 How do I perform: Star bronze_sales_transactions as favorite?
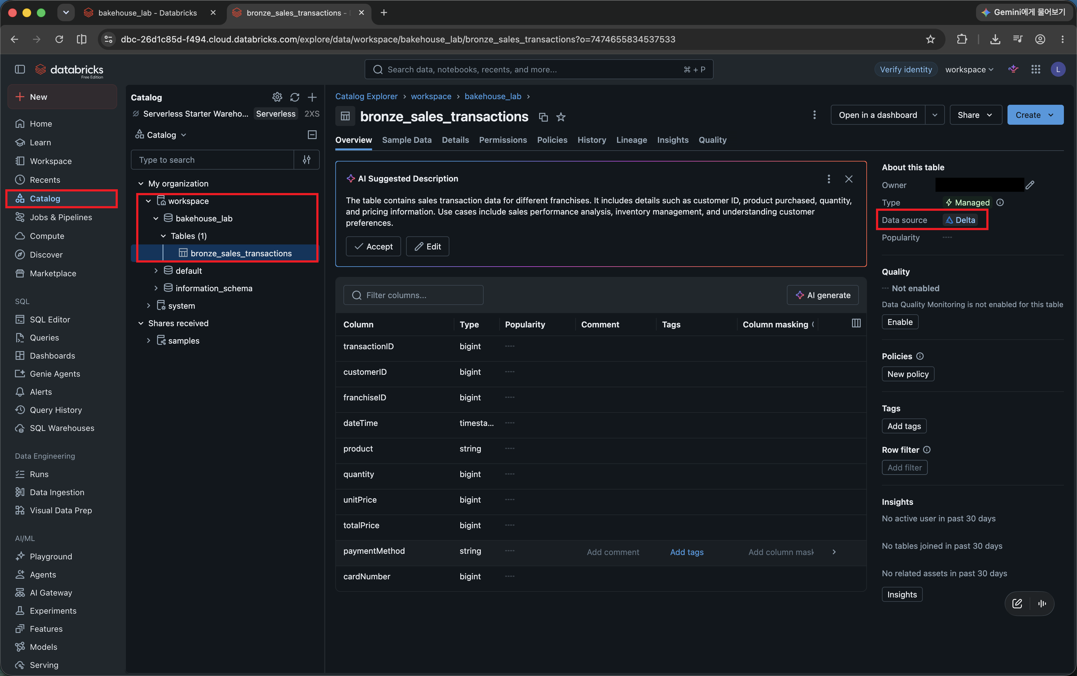point(561,117)
